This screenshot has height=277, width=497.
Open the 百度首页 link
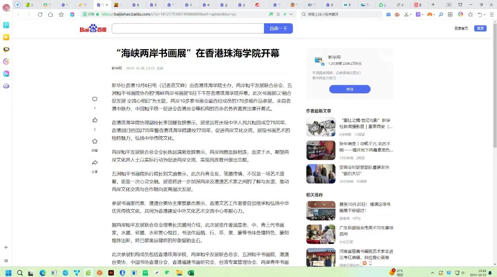click(461, 28)
